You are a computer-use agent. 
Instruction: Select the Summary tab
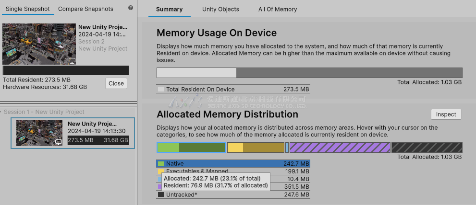(169, 9)
